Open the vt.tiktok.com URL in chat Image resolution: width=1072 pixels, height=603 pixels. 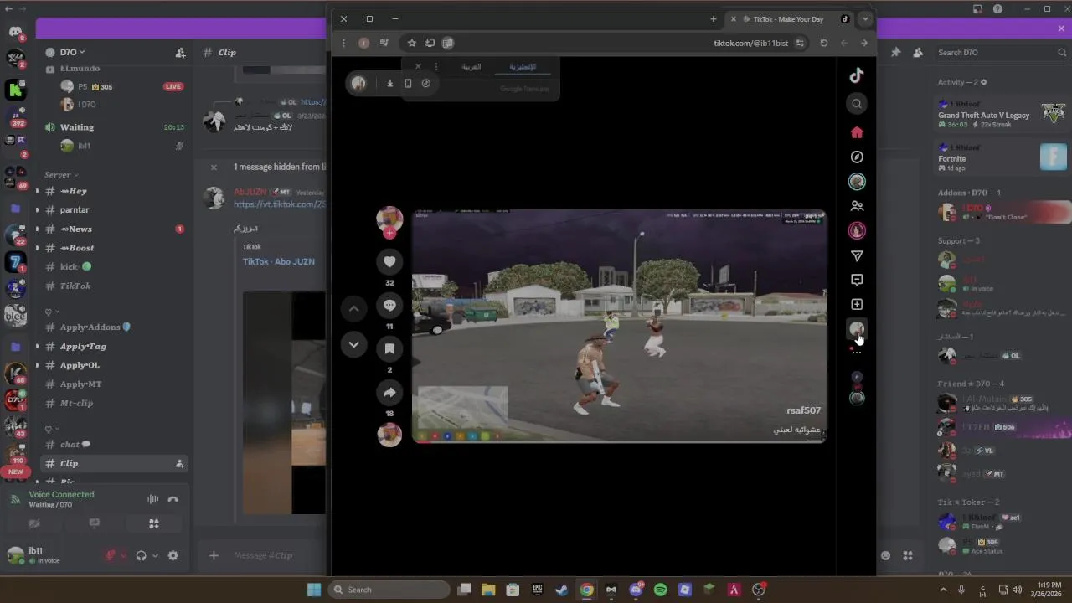(279, 204)
